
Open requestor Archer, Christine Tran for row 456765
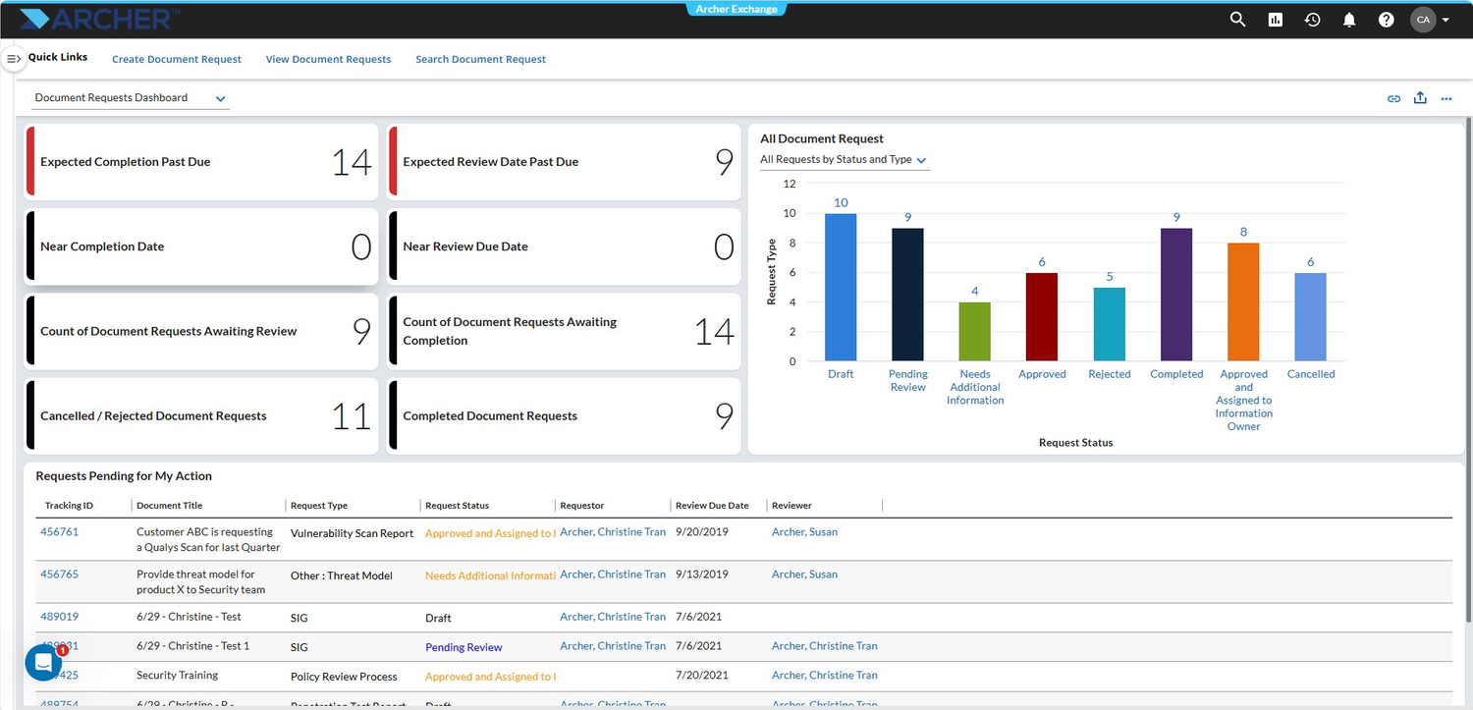coord(613,574)
